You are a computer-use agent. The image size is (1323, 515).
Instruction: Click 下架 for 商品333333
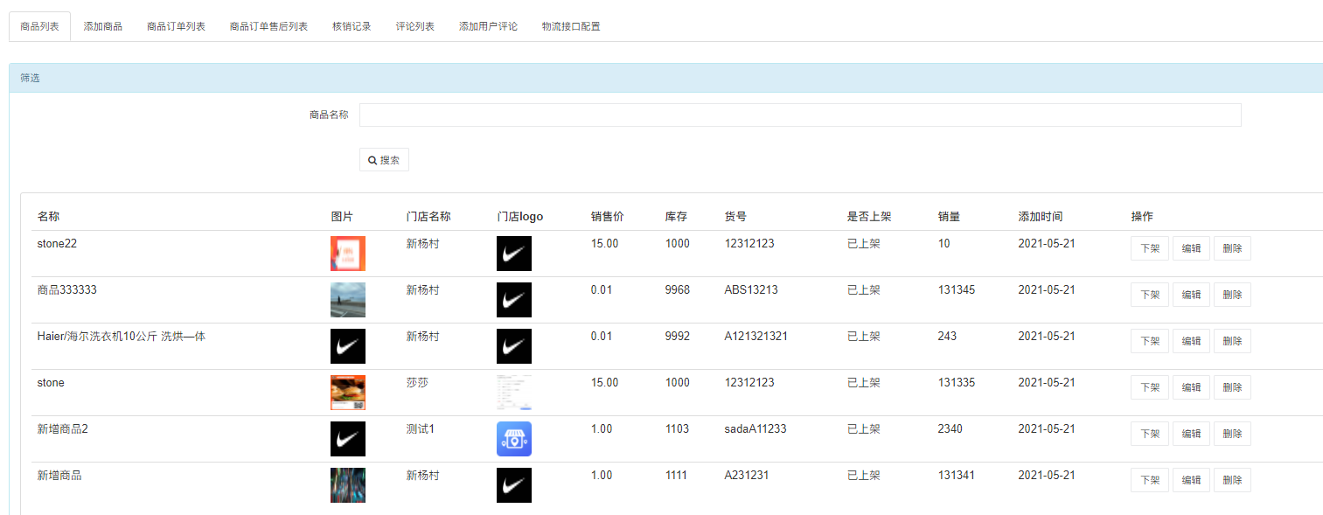pyautogui.click(x=1150, y=295)
